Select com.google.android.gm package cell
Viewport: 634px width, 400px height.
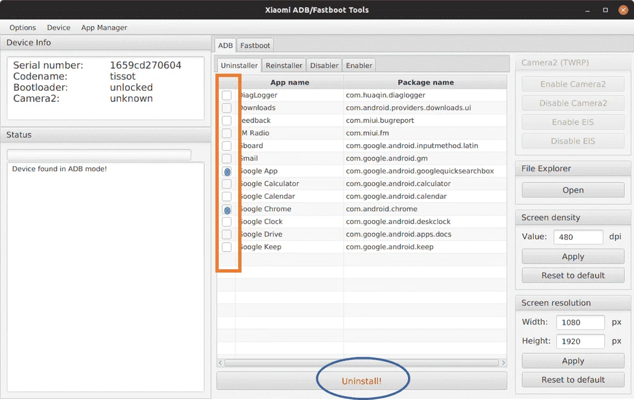[425, 158]
